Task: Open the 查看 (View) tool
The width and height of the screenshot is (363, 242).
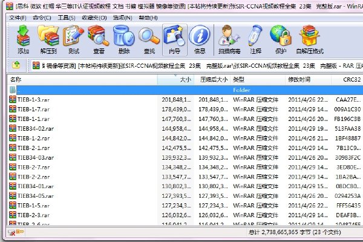Action: click(99, 40)
